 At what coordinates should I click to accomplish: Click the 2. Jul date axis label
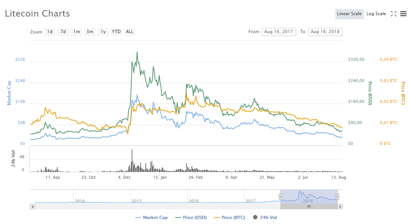[303, 177]
